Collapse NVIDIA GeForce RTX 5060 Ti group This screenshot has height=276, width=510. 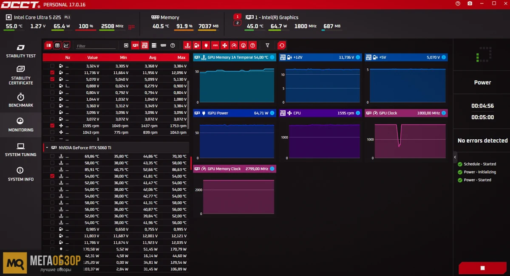[x=47, y=148]
